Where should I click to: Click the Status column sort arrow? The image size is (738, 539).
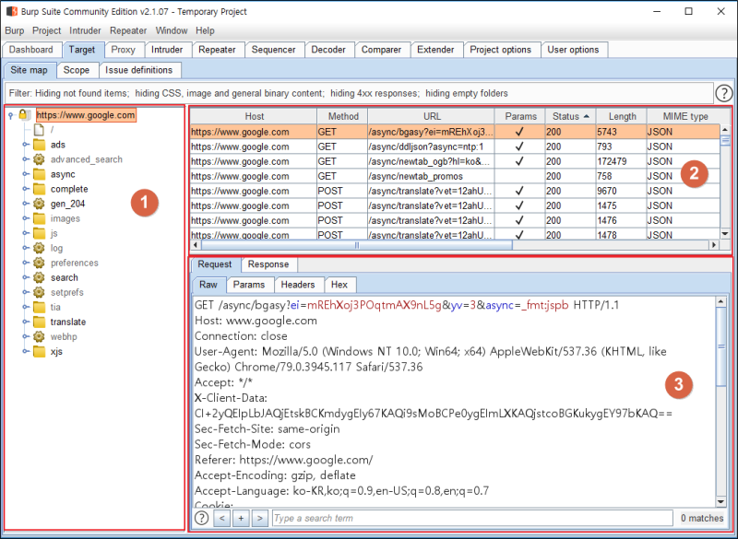587,116
